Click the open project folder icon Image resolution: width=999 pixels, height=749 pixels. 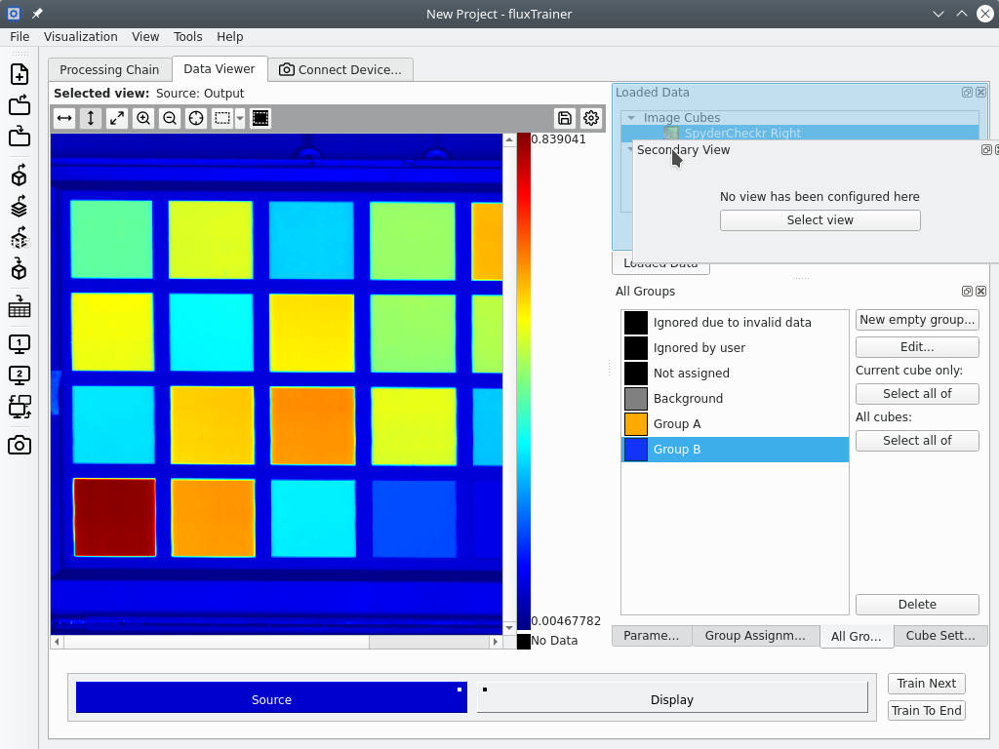coord(20,105)
